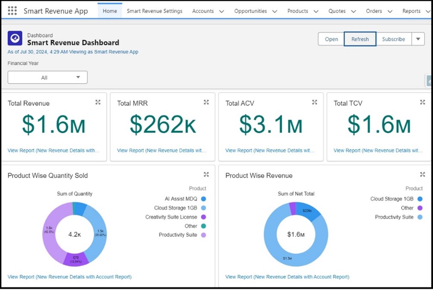Click Cloud Storage 1GB dot in Revenue legend
This screenshot has height=290, width=433.
420,199
